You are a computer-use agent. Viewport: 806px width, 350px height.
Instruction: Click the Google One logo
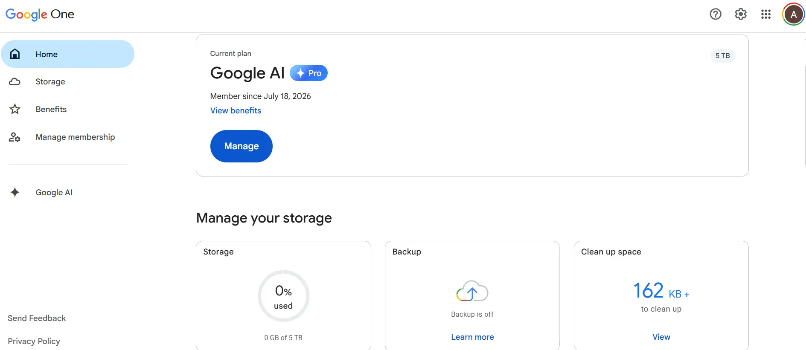(40, 14)
